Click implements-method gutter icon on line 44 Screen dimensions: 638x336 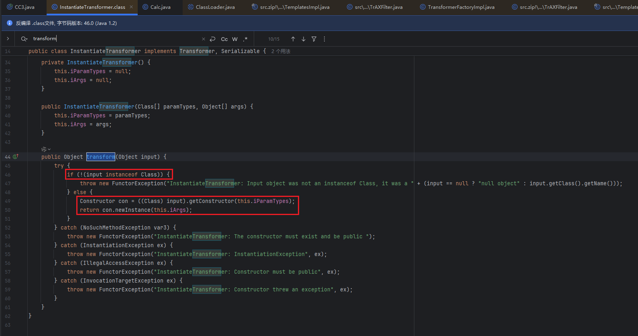pos(16,157)
